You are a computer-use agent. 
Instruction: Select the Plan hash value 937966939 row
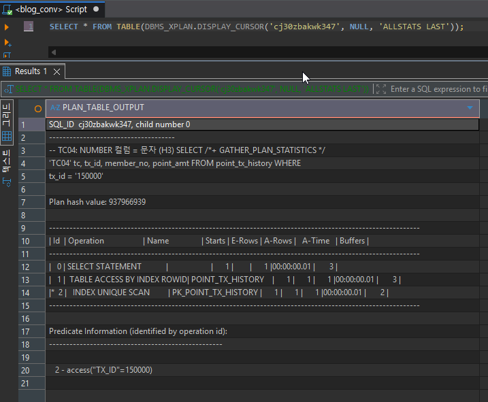pos(262,202)
